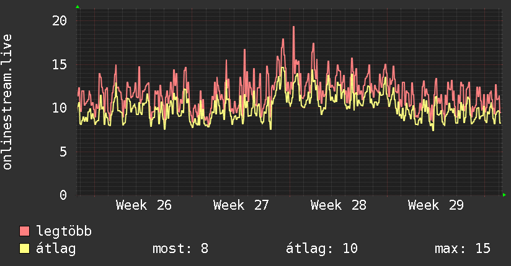Click the y-axis value 0
511x266 pixels.
tap(63, 195)
